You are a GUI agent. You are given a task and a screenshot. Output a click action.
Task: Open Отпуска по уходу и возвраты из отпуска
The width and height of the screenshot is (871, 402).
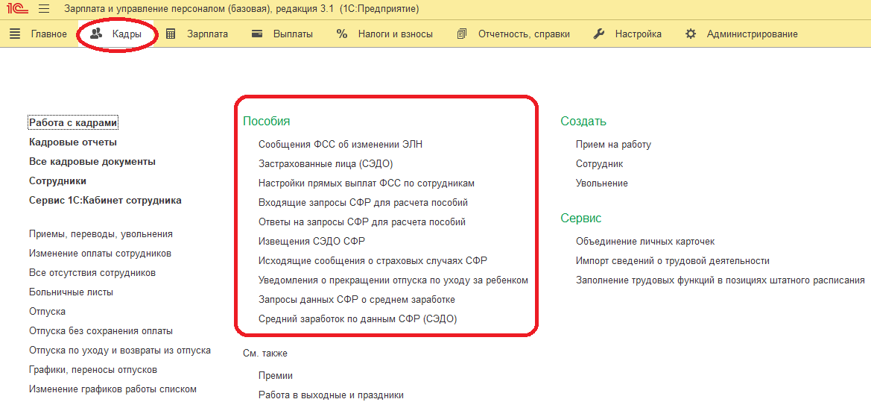tap(119, 351)
